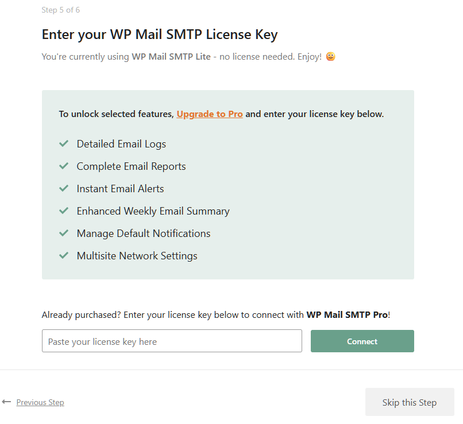Click the checkmark beside Multisite Network Settings
This screenshot has width=463, height=424.
tap(64, 256)
